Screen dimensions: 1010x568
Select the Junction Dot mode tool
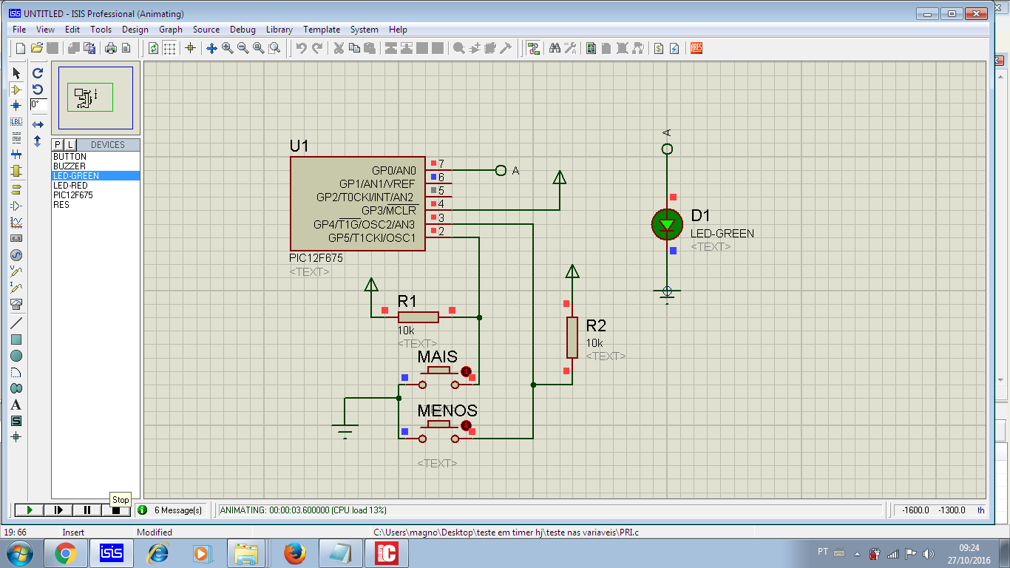16,106
